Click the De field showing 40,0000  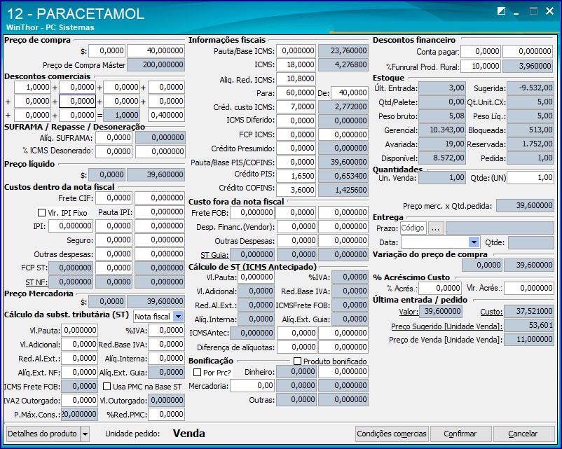click(349, 92)
